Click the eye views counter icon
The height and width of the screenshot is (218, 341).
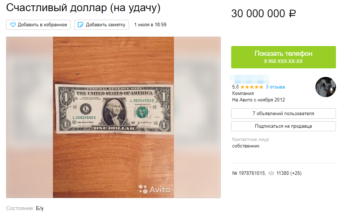[271, 173]
